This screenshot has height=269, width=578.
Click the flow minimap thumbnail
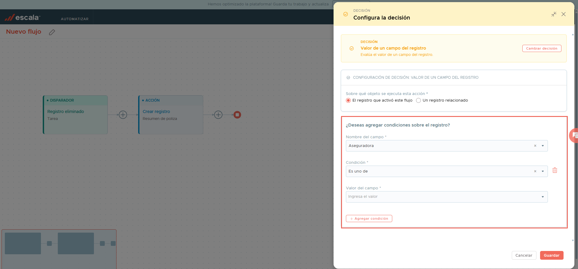pos(59,249)
